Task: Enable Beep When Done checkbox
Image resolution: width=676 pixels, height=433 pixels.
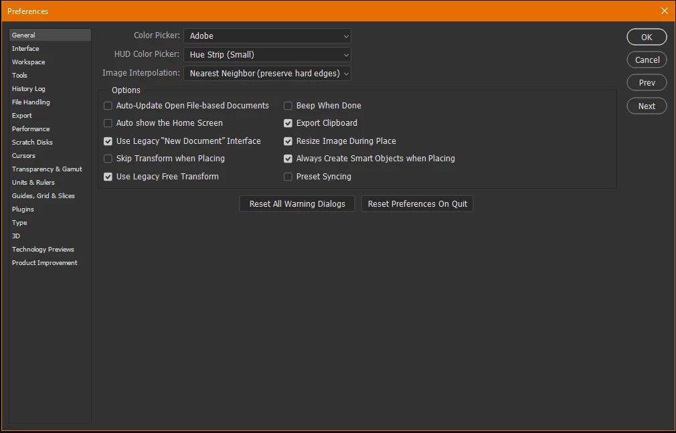Action: [288, 106]
